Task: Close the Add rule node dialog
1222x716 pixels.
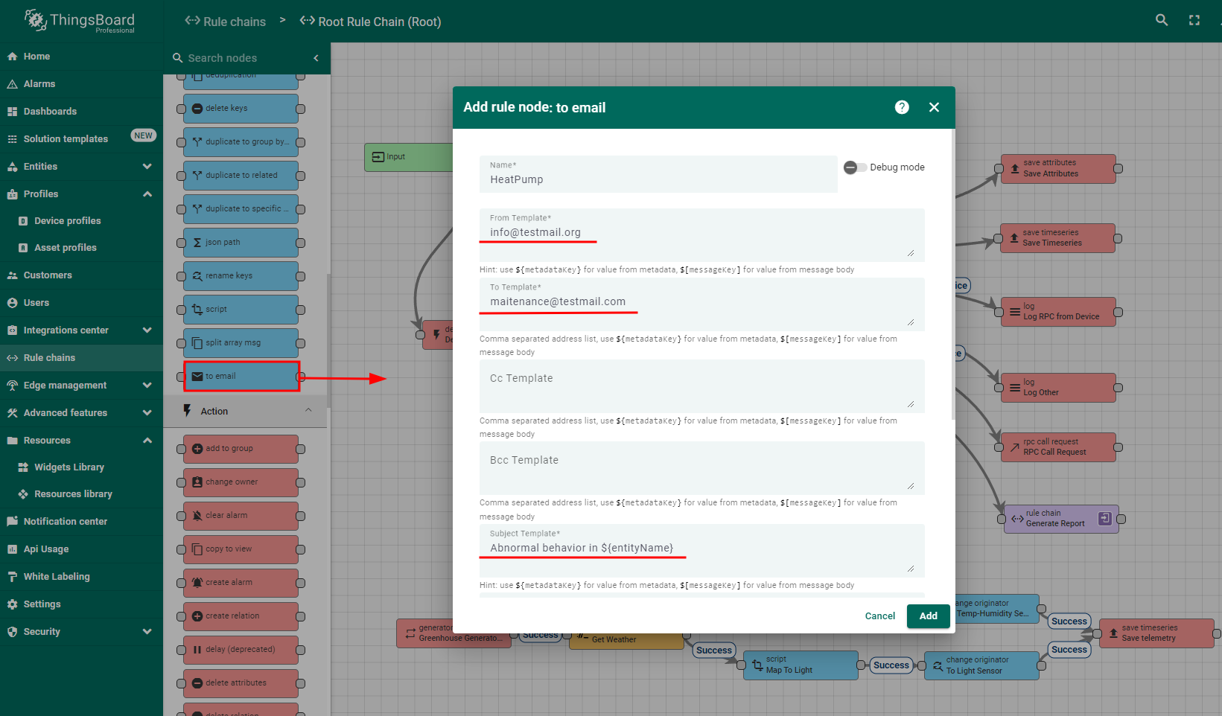Action: [934, 107]
